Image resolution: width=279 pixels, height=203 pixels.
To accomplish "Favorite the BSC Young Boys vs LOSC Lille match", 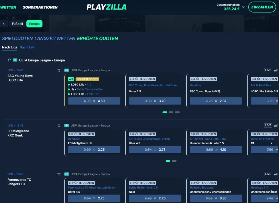I will 59,70.
